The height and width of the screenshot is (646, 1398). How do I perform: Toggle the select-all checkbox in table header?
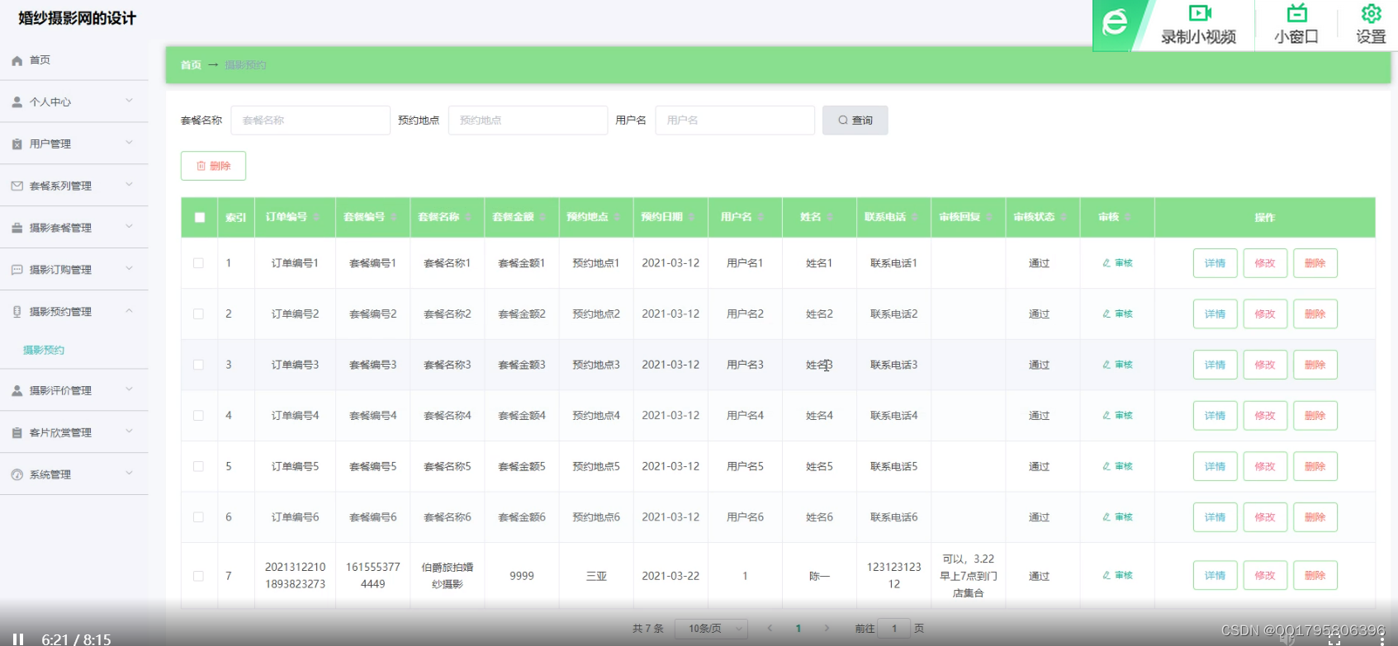point(200,218)
